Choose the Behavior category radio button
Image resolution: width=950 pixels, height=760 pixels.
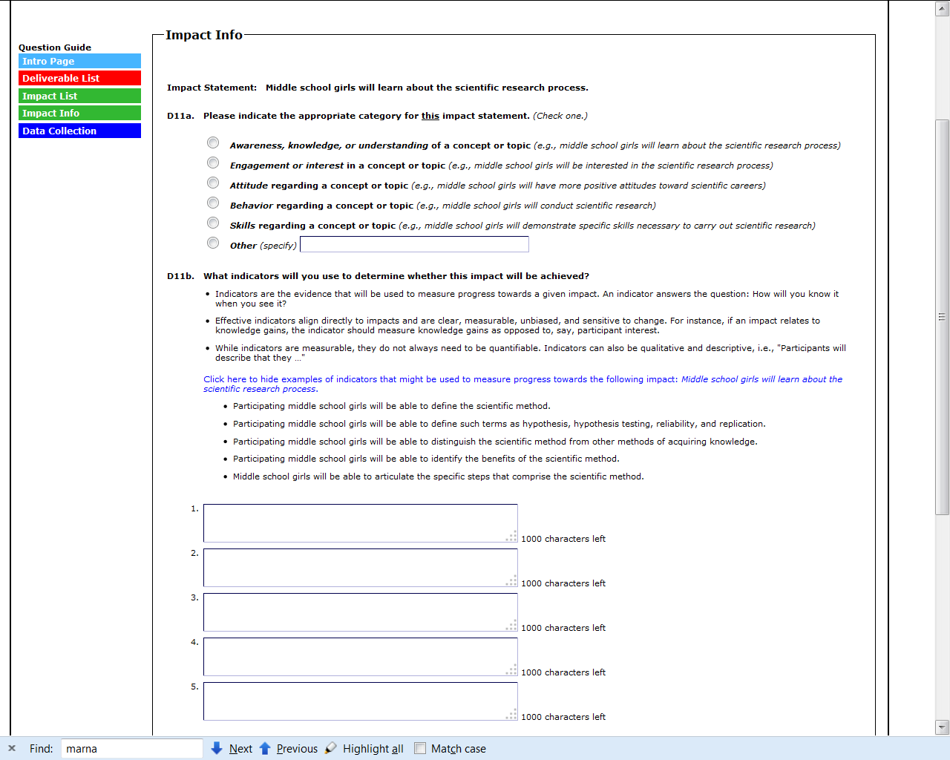click(x=213, y=203)
